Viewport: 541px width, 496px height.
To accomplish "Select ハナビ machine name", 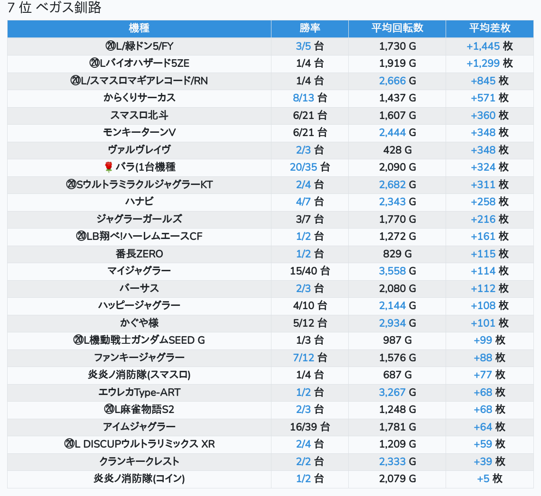I will point(139,202).
